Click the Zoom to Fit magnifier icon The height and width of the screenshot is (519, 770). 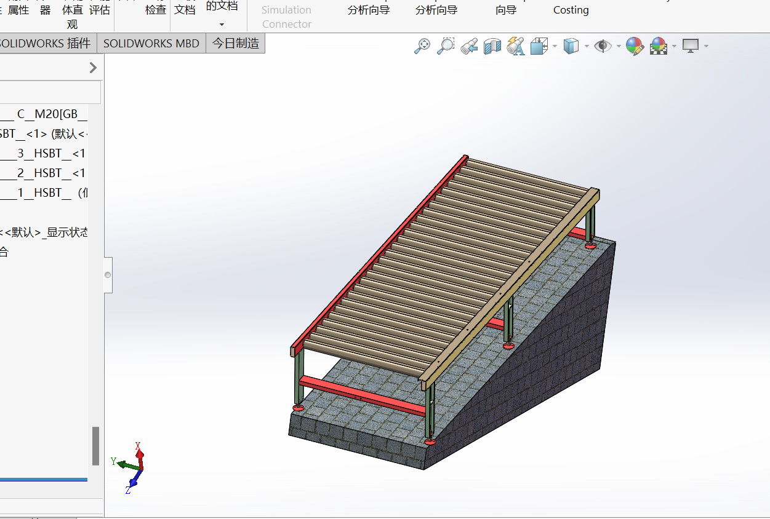coord(422,46)
